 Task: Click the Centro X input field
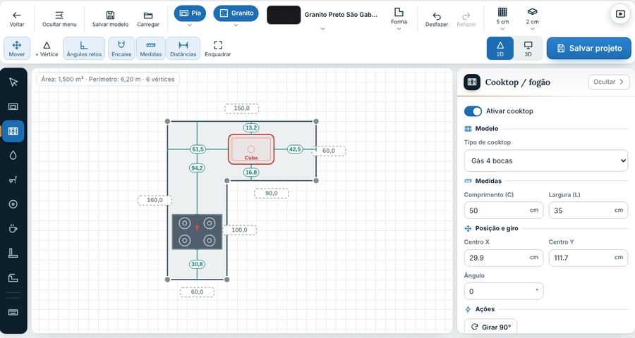click(503, 258)
